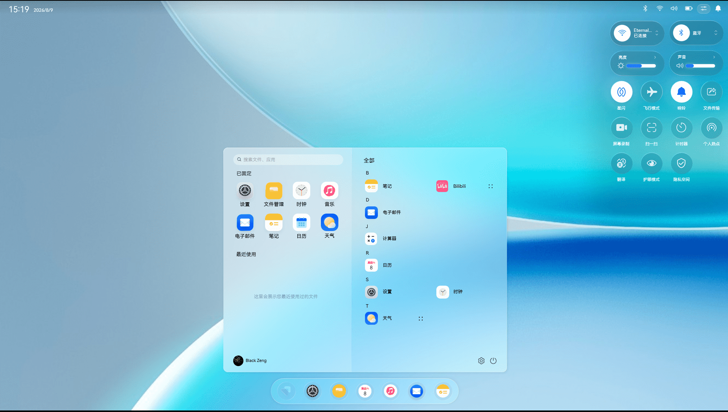Click the launcher icon in the dock
Viewport: 728px width, 412px height.
tap(286, 391)
